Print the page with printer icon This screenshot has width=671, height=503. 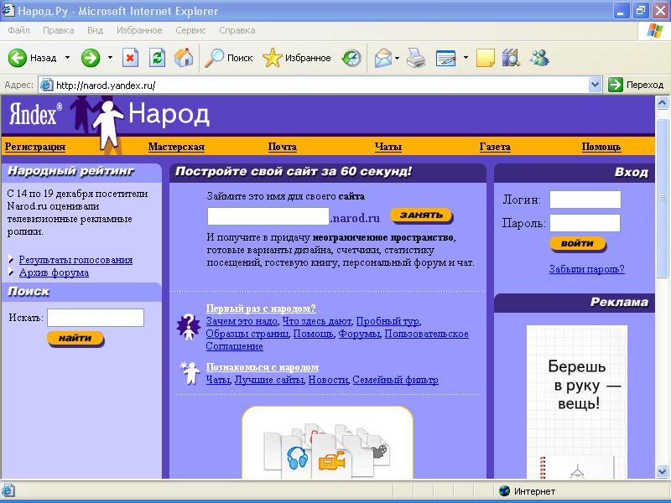coord(416,58)
